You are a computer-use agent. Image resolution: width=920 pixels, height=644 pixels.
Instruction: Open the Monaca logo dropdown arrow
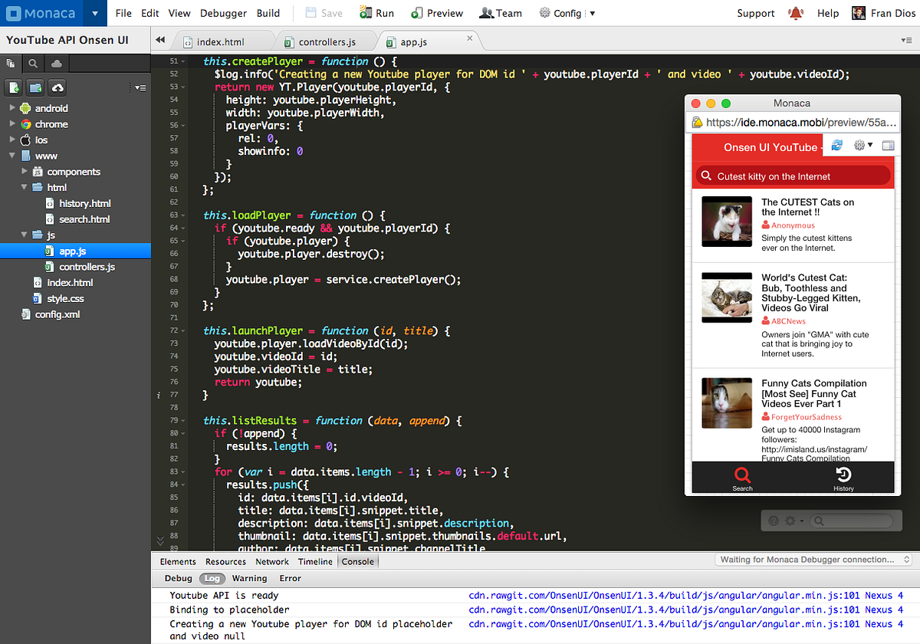point(94,13)
